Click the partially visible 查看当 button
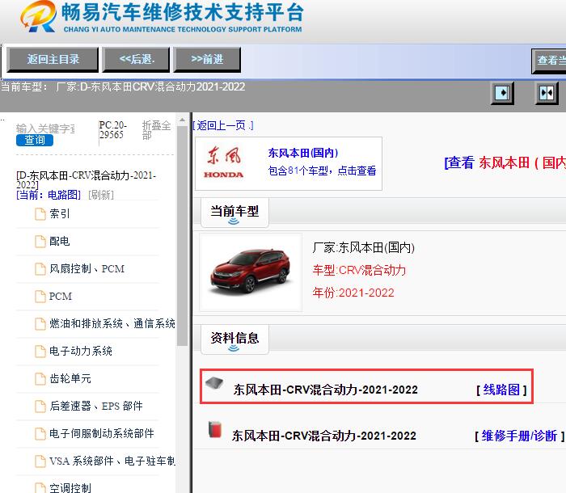This screenshot has width=566, height=493. [549, 61]
